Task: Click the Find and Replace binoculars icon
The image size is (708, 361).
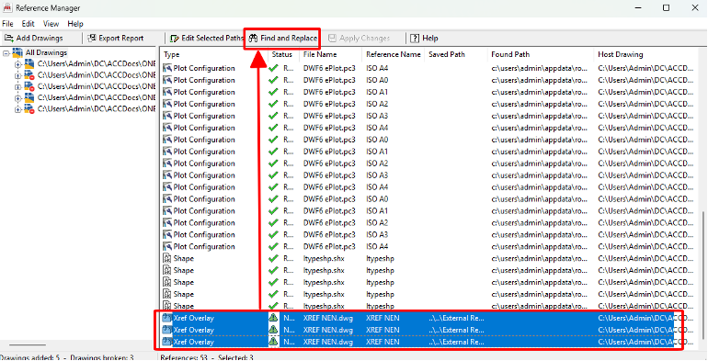Action: click(x=253, y=39)
